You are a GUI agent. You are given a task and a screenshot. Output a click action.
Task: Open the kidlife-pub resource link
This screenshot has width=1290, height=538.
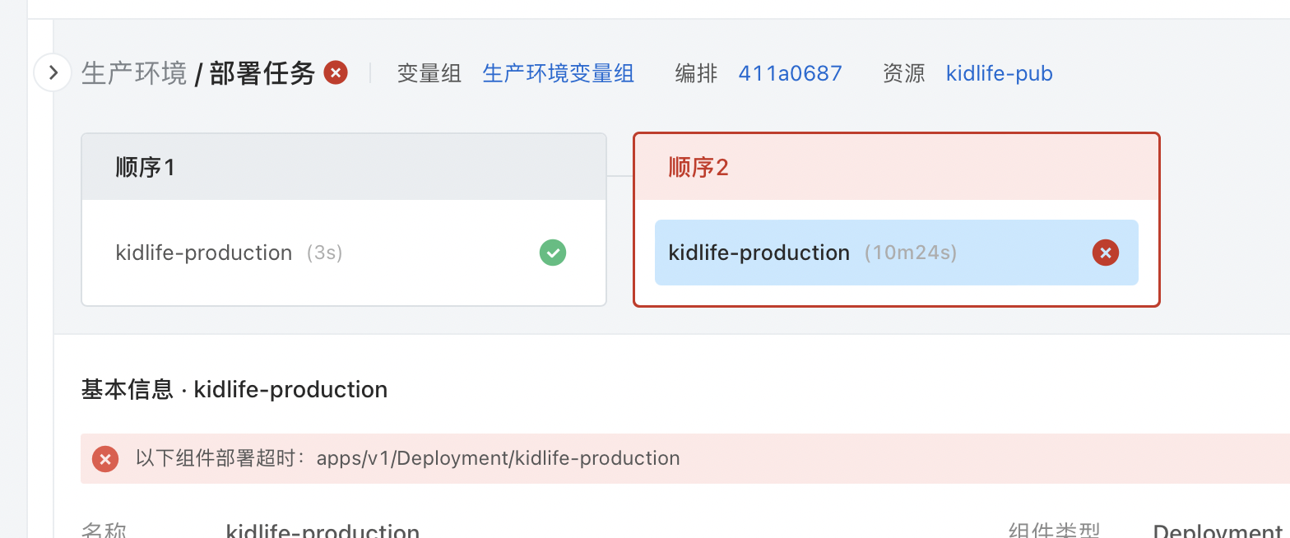pyautogui.click(x=999, y=74)
